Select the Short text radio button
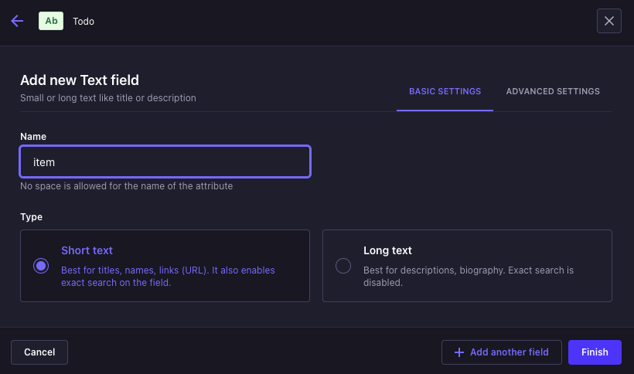 tap(41, 266)
